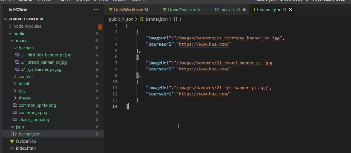The height and width of the screenshot is (153, 351).
Task: Click the imageUrl key on line 3
Action: pos(159,38)
